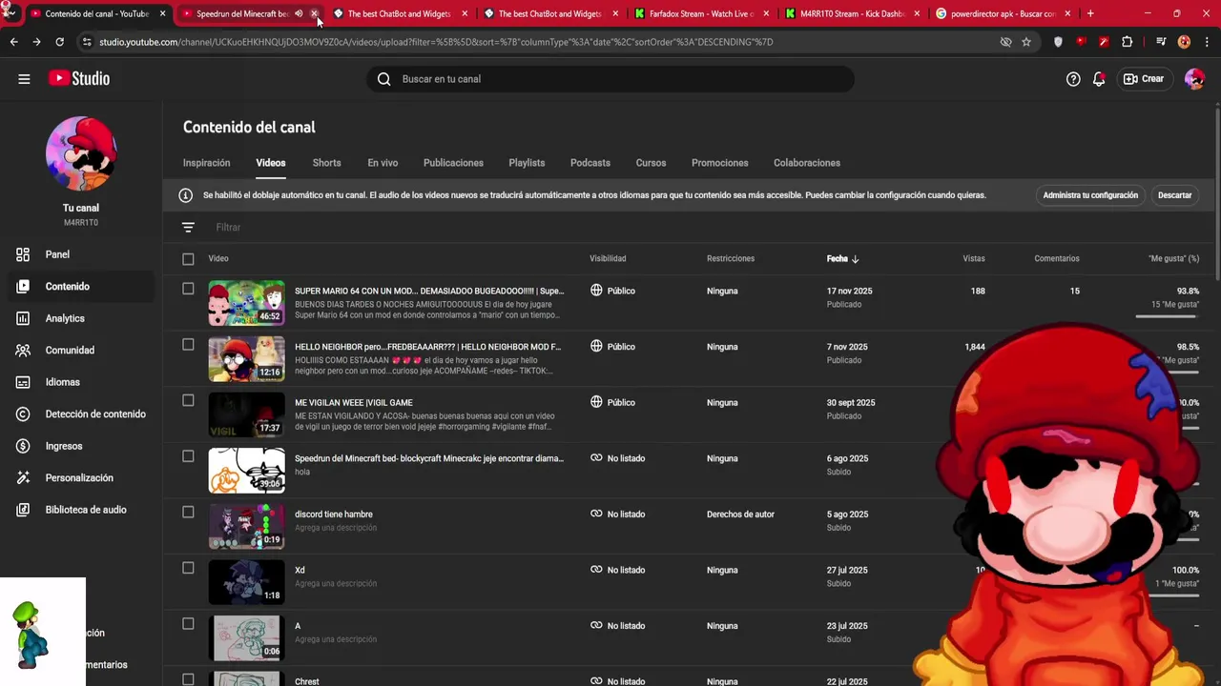The image size is (1221, 686).
Task: Click the YouTube Studio logo
Action: point(79,79)
